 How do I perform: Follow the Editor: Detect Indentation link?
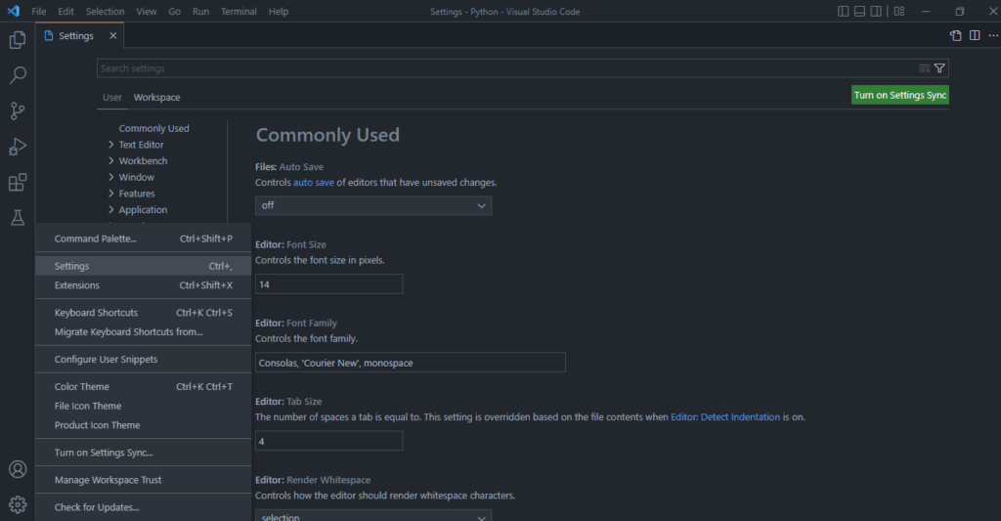click(x=725, y=417)
